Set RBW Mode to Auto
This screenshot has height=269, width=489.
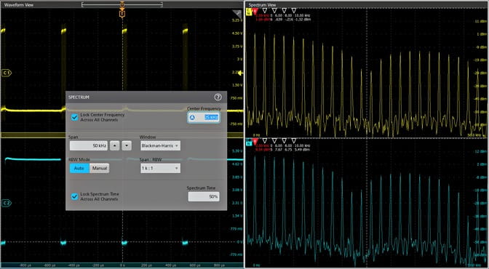79,169
